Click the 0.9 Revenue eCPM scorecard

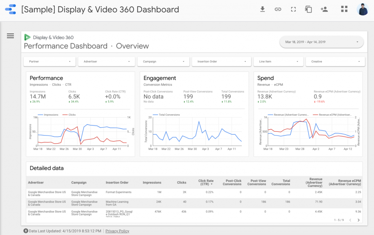[x=337, y=97]
